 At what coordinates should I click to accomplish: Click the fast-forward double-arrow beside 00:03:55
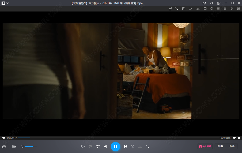coord(234,138)
